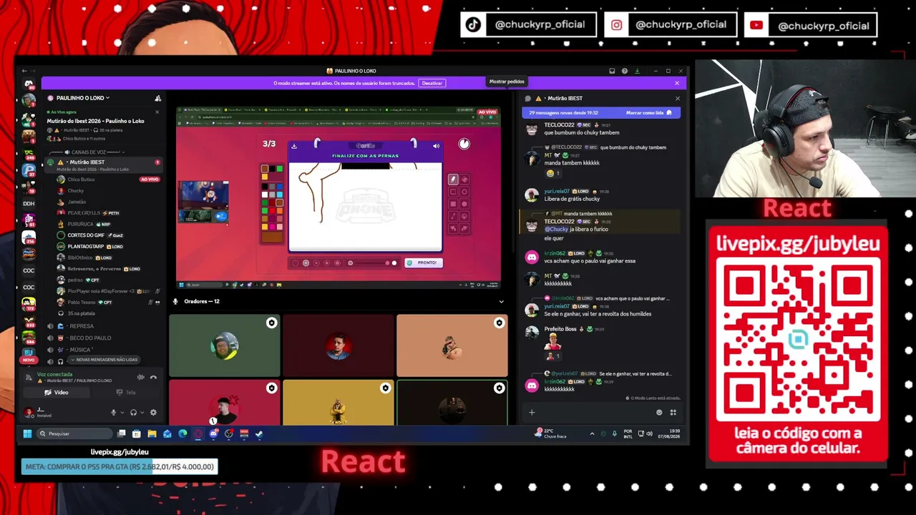Viewport: 916px width, 515px height.
Task: Click the speaker tile with yellow background
Action: pos(338,403)
